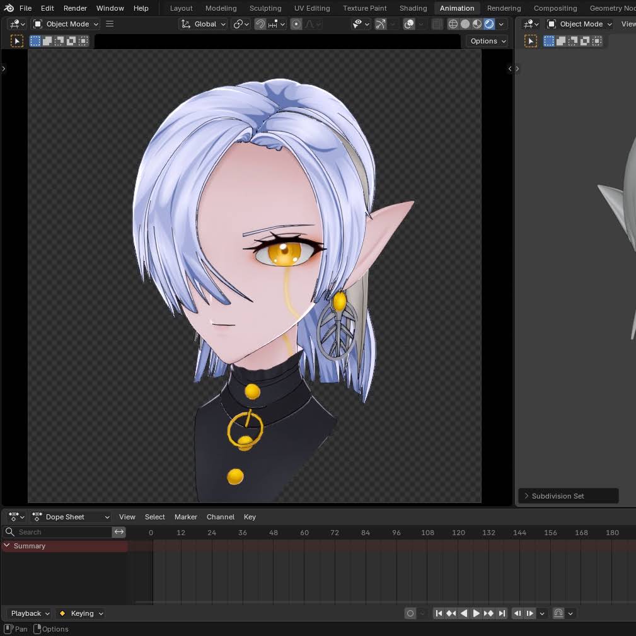Jump to next keyframe
636x636 pixels.
coord(489,613)
